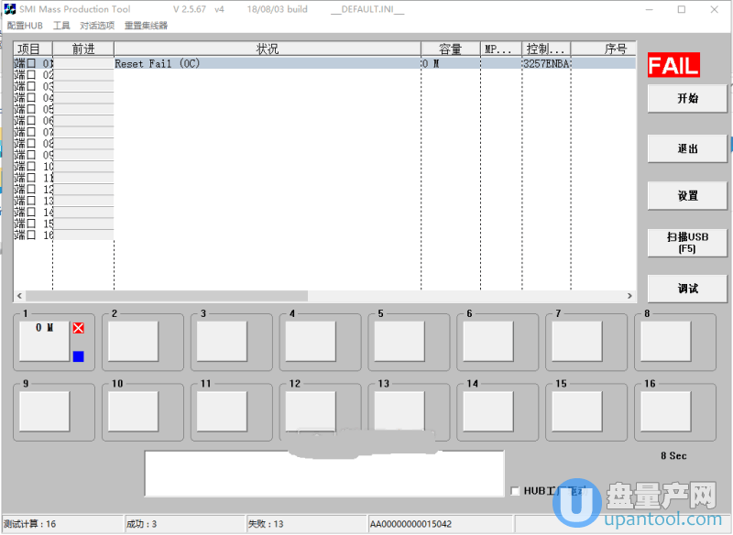Click the red X fail icon on port 1
Viewport: 733px width, 535px height.
78,328
